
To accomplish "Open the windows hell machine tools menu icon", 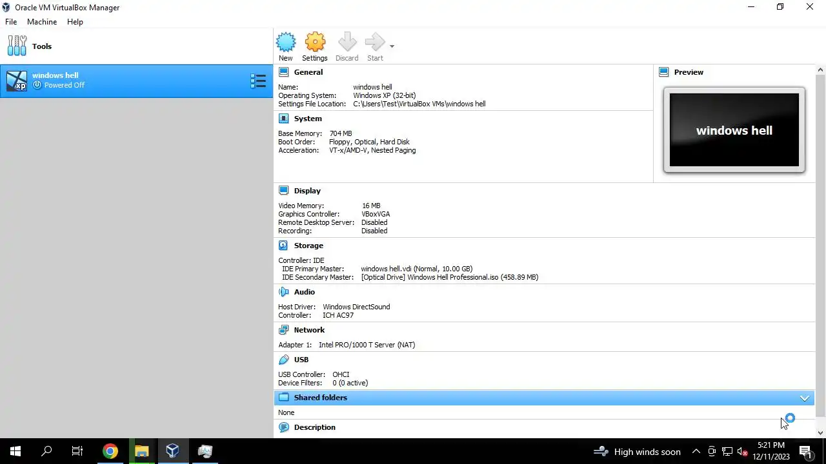I will (258, 81).
